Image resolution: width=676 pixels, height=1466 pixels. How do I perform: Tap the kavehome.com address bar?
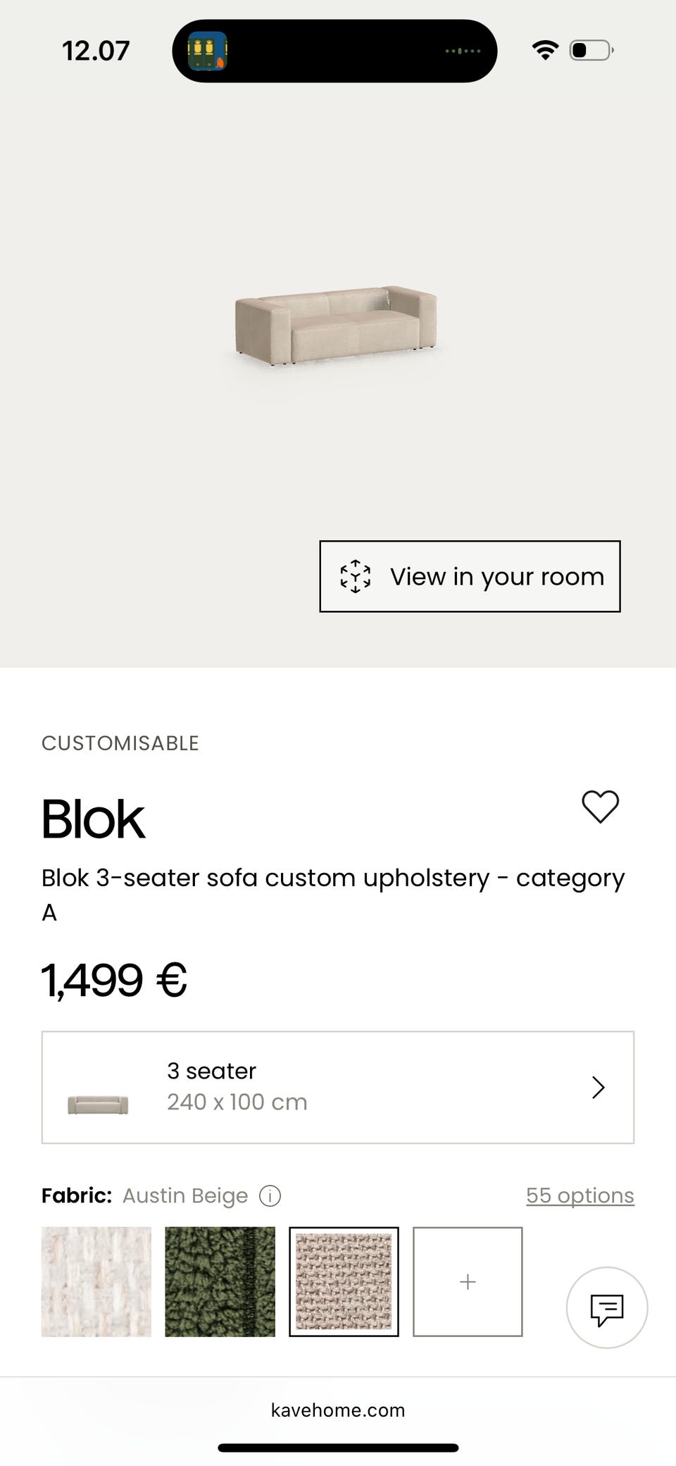pyautogui.click(x=338, y=1410)
